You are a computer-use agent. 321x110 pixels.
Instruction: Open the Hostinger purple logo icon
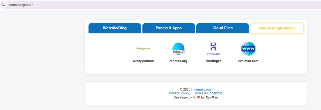[213, 49]
